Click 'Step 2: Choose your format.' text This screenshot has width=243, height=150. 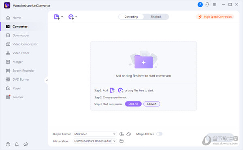pos(111,98)
